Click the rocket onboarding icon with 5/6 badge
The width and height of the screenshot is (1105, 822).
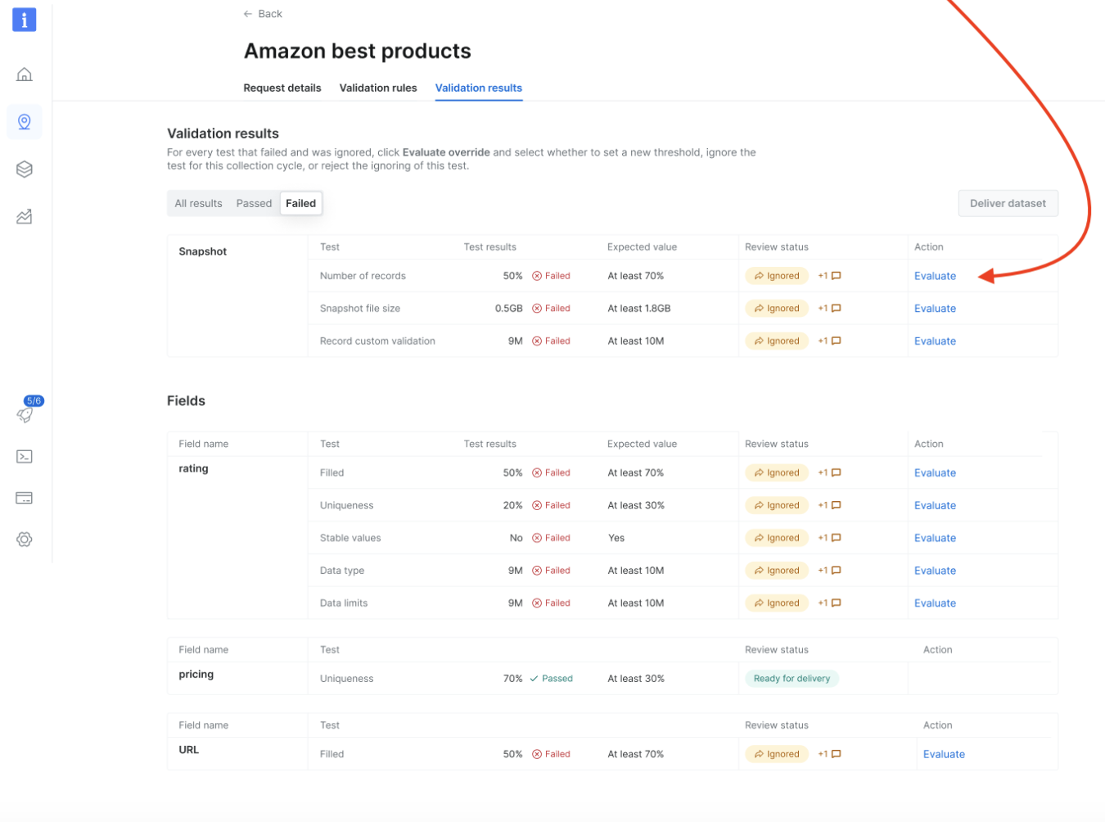[x=26, y=412]
